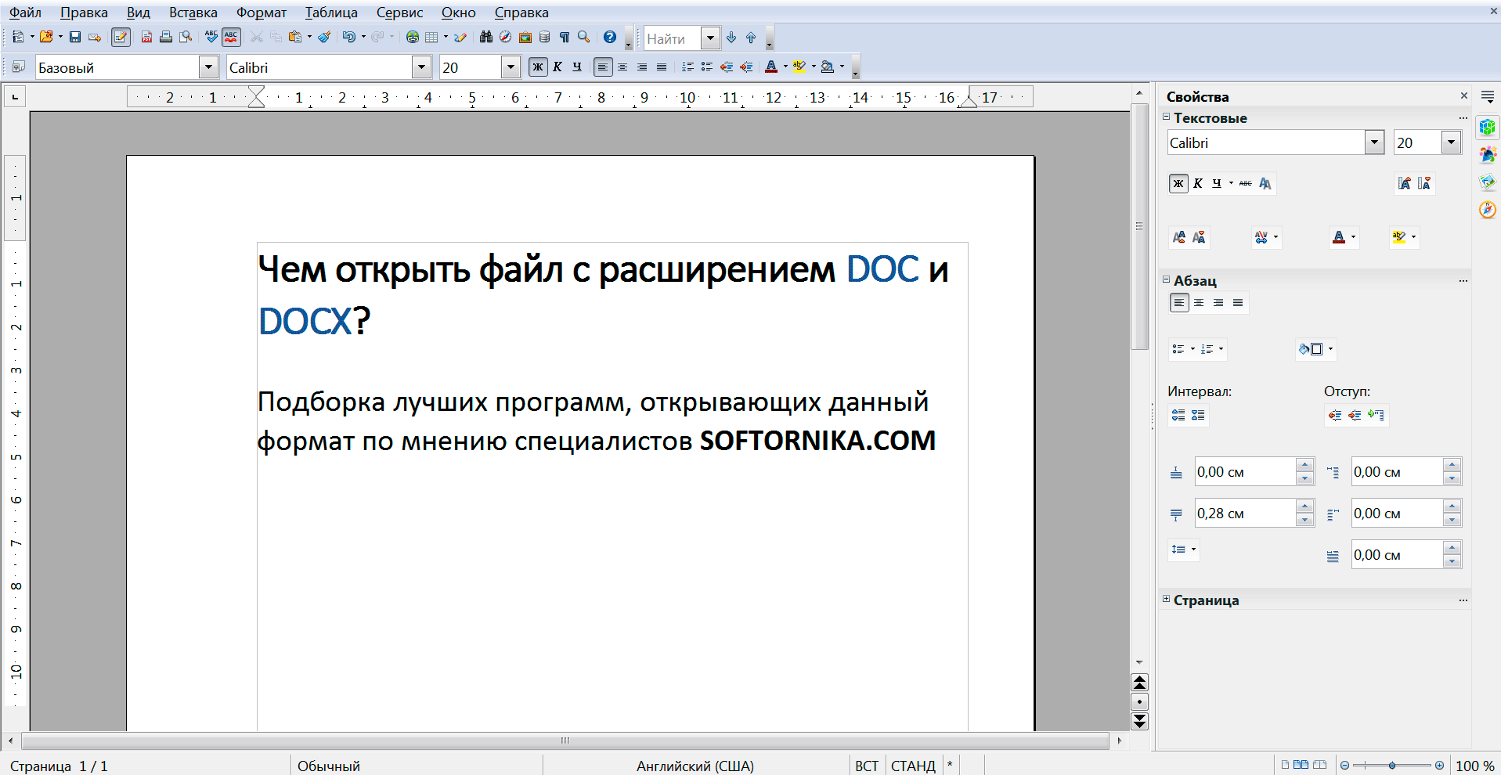Select Justified alignment in sidebar Абзац

click(1238, 303)
